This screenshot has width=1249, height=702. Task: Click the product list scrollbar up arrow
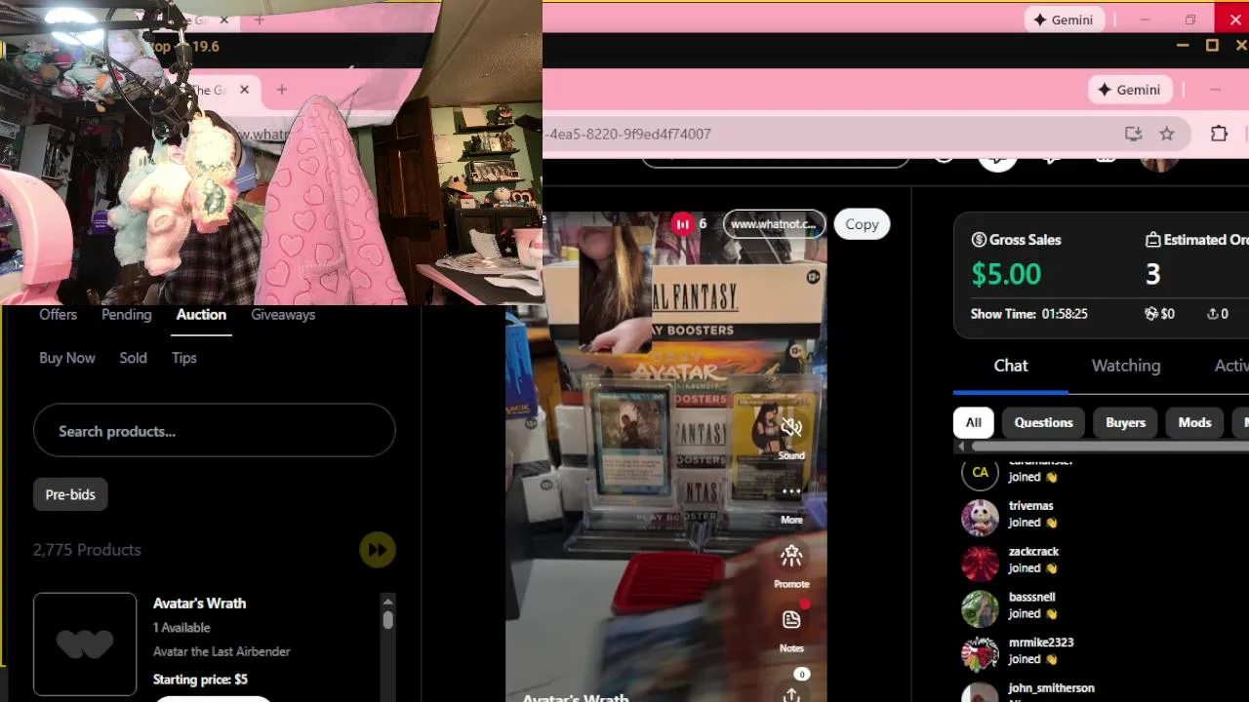tap(387, 601)
